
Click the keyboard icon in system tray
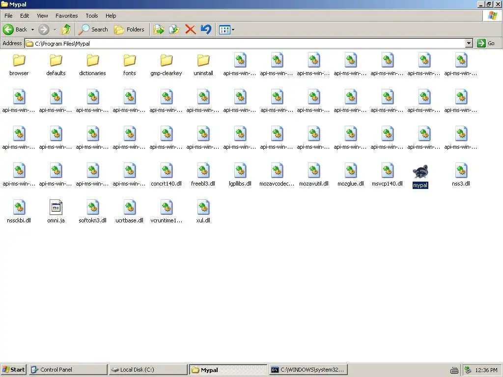pyautogui.click(x=454, y=370)
